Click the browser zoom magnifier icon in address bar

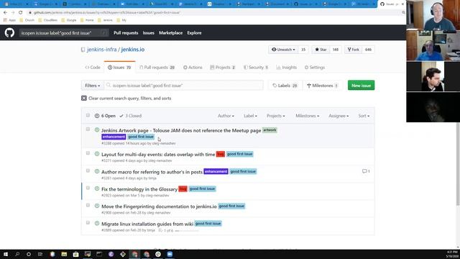coord(403,13)
